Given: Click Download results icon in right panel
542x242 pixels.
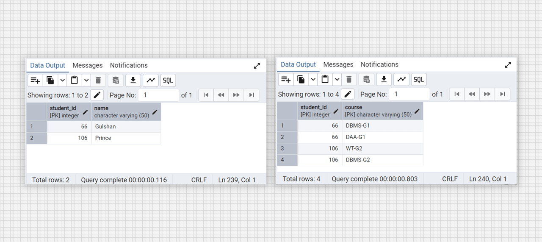Looking at the screenshot, I should pos(384,79).
